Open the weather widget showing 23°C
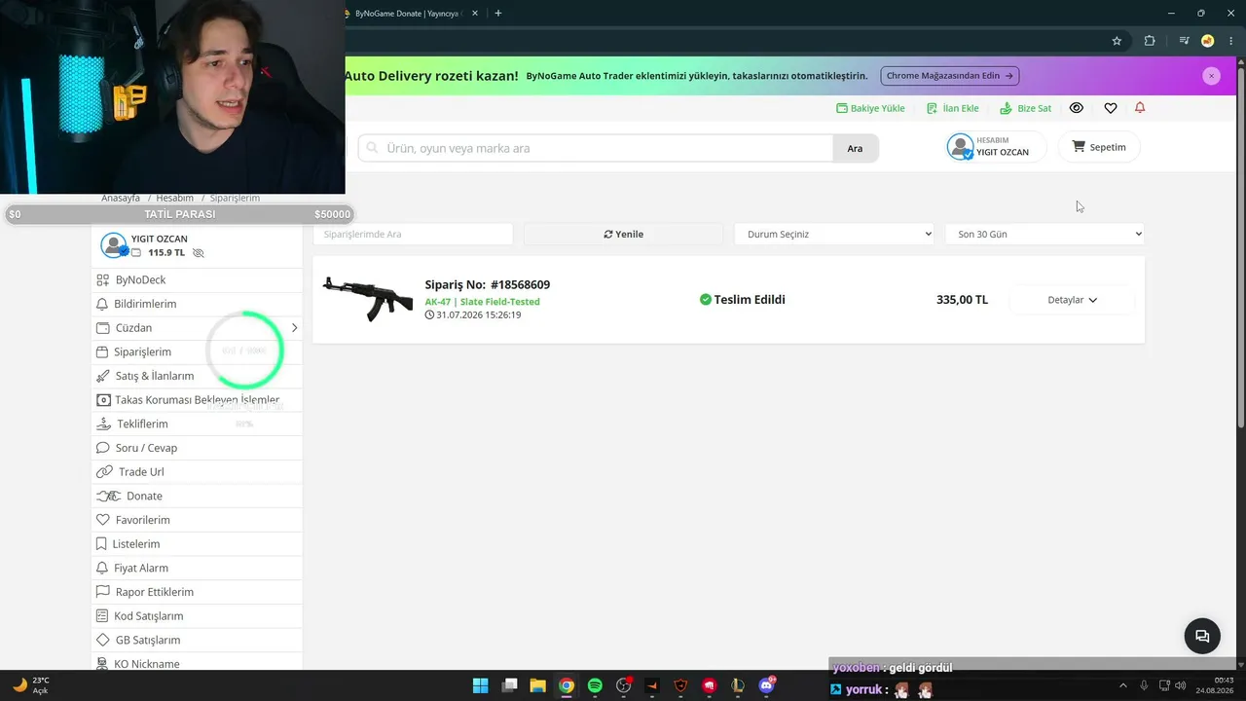The image size is (1246, 701). (x=31, y=685)
